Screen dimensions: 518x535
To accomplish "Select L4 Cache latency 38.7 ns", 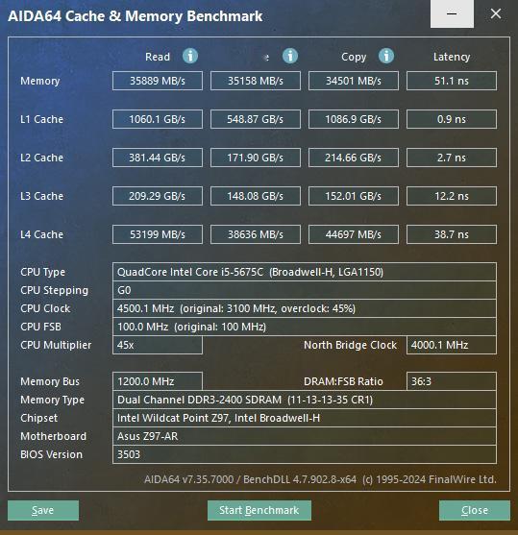I will click(x=452, y=234).
